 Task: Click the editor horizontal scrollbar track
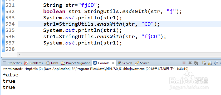121,54
